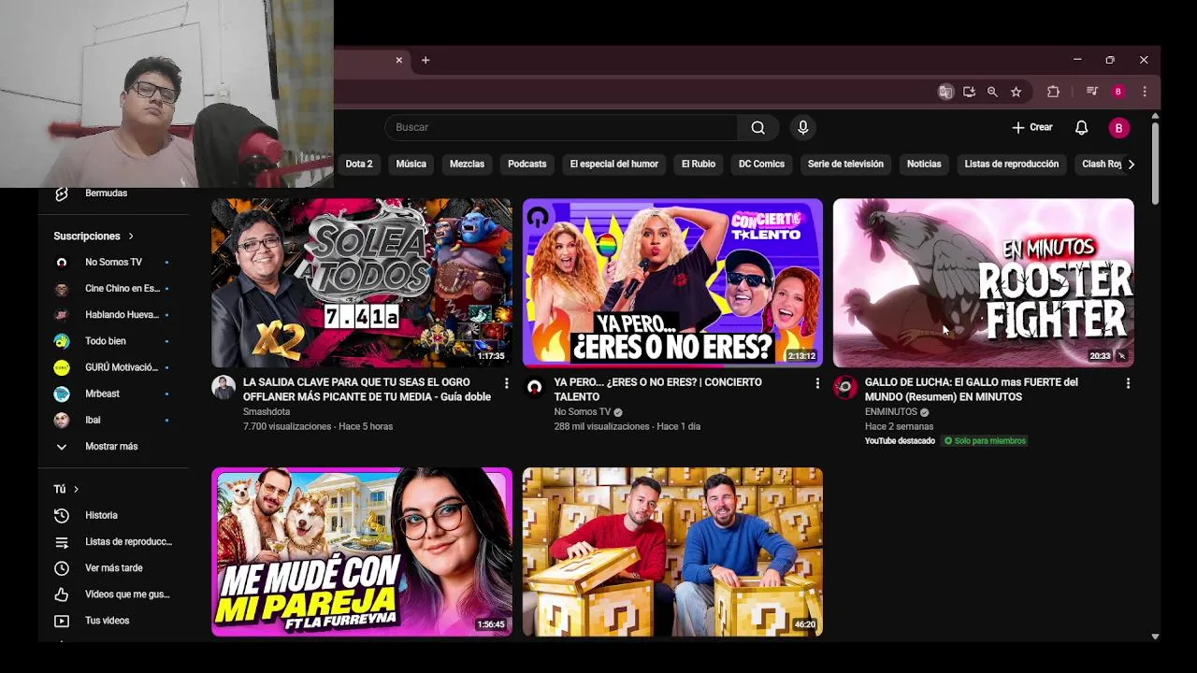
Task: Open YA PERO... CONCIERTO TALENTO title link
Action: pos(657,390)
